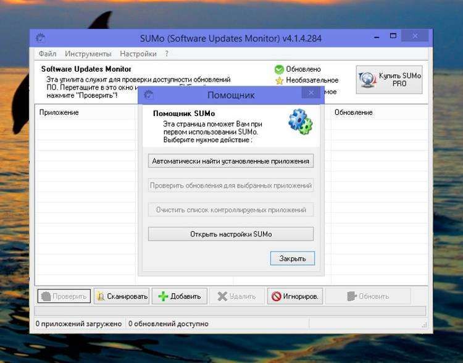Open the Инструменты menu
This screenshot has width=463, height=363.
88,54
